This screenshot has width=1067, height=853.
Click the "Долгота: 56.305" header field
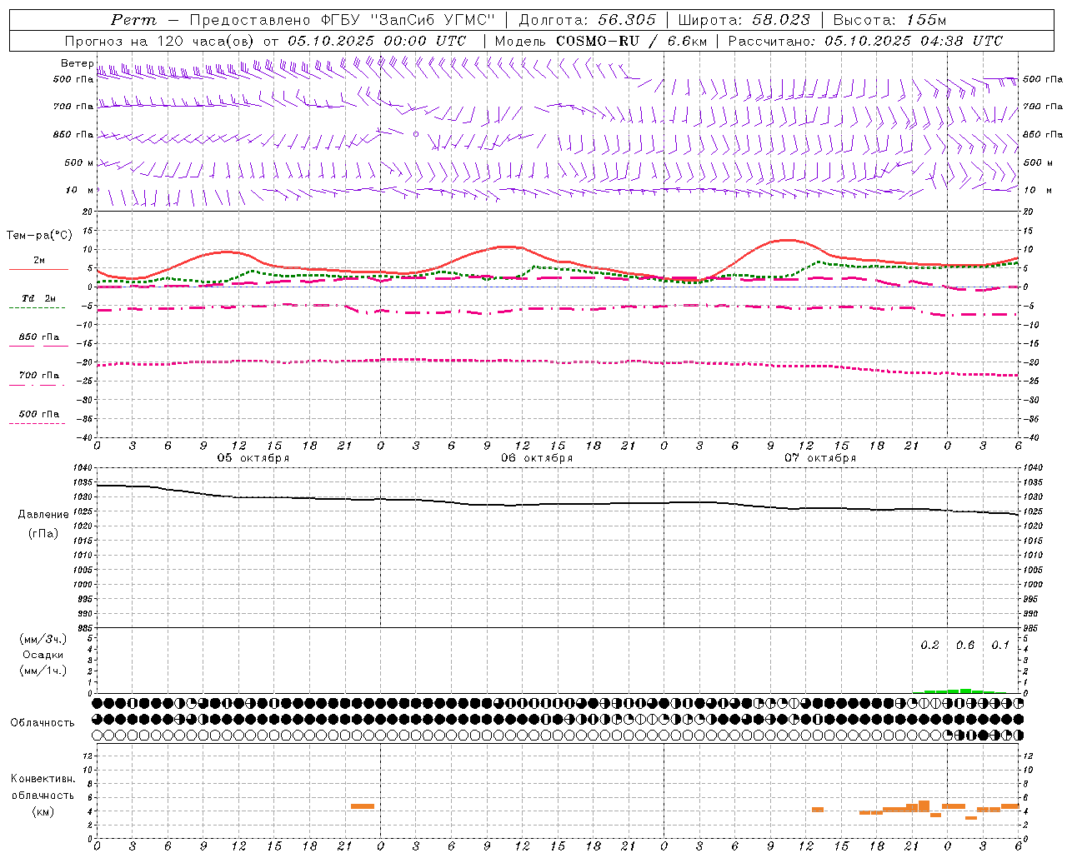[587, 20]
